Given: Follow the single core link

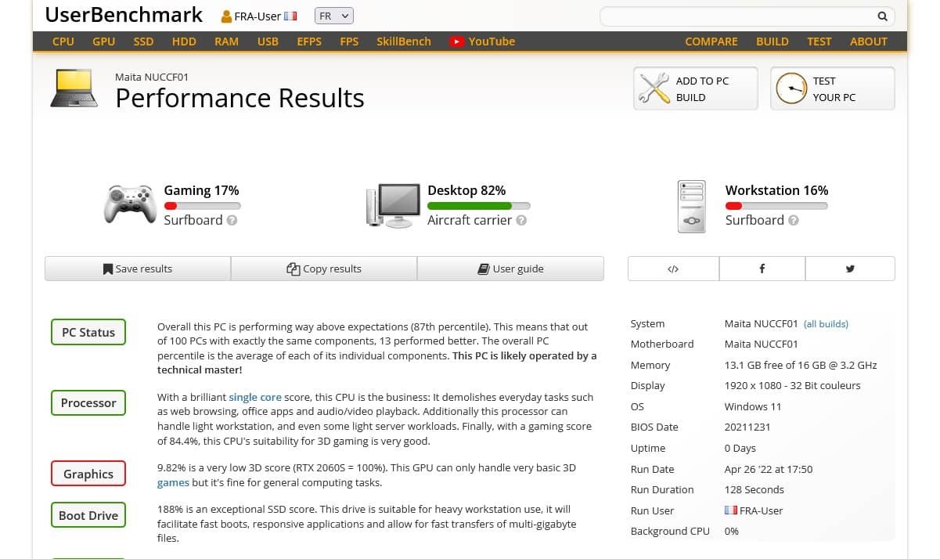Looking at the screenshot, I should coord(255,397).
